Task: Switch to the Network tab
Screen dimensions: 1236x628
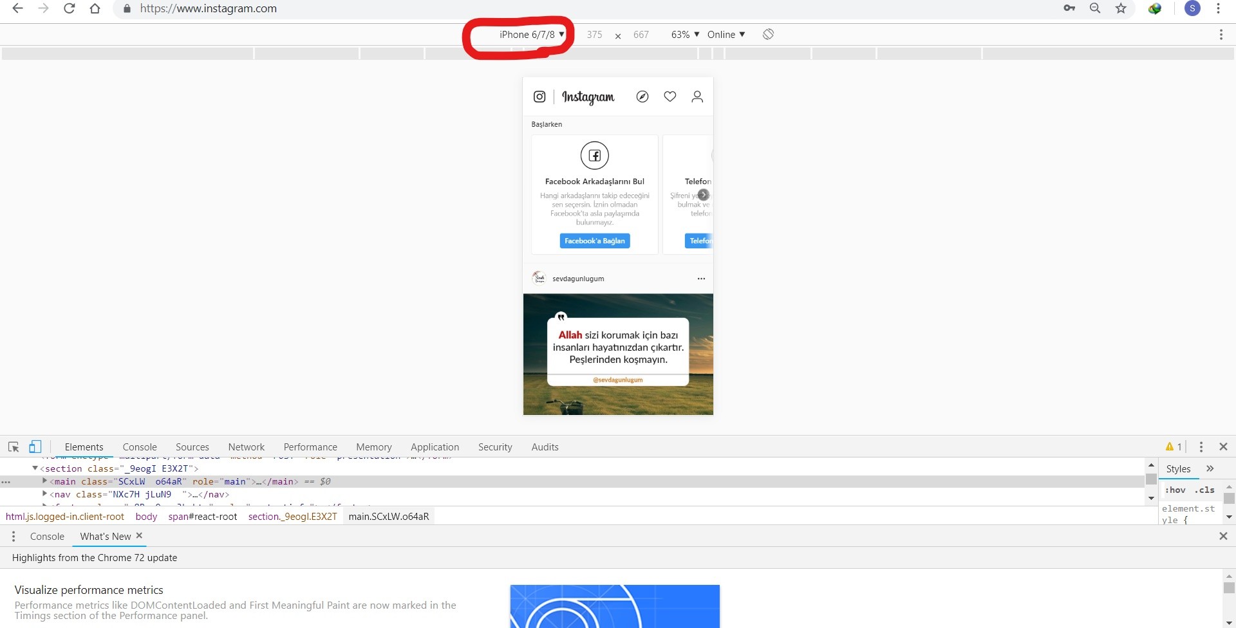Action: pos(247,447)
